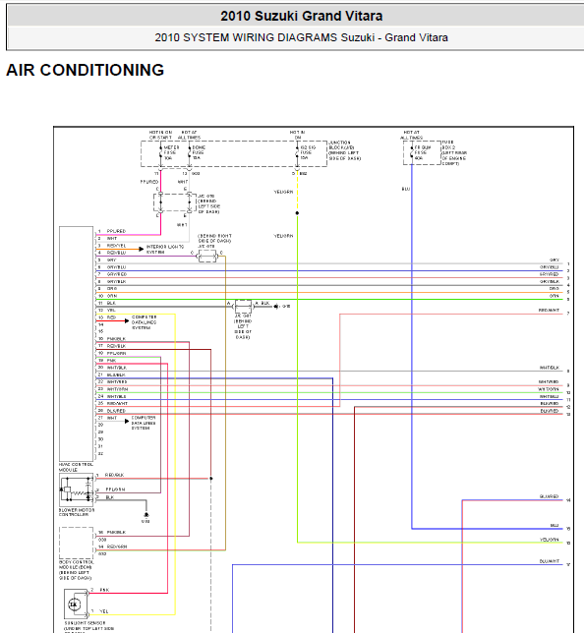Click the IG2 SIG FUSE symbol
Viewport: 584px width, 633px height.
point(297,153)
